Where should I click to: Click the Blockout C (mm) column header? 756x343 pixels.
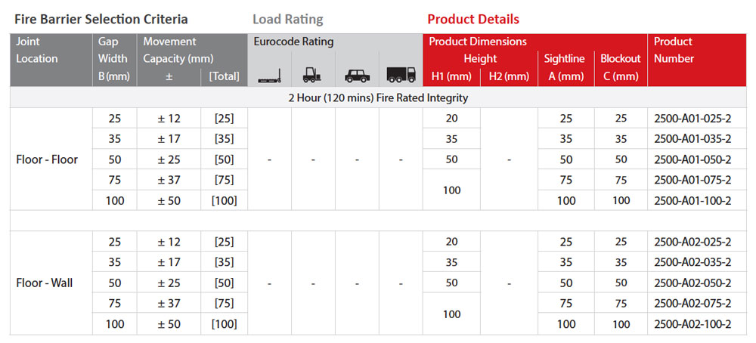621,67
